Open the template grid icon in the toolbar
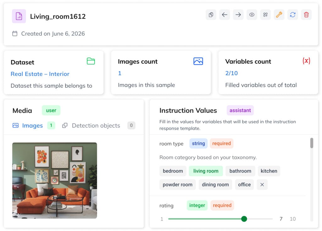 pyautogui.click(x=265, y=14)
